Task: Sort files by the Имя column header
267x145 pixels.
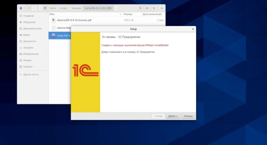Action: pyautogui.click(x=86, y=14)
